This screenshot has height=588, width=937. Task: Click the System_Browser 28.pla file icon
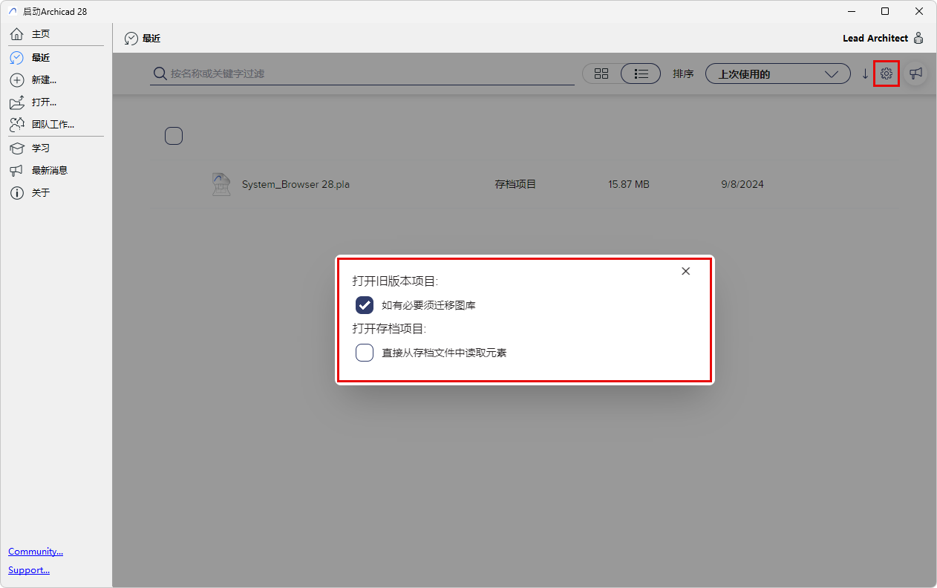221,184
